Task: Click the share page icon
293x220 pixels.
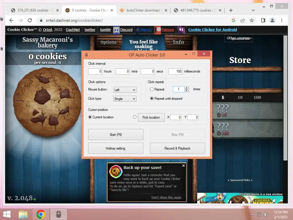Action: pyautogui.click(x=243, y=20)
